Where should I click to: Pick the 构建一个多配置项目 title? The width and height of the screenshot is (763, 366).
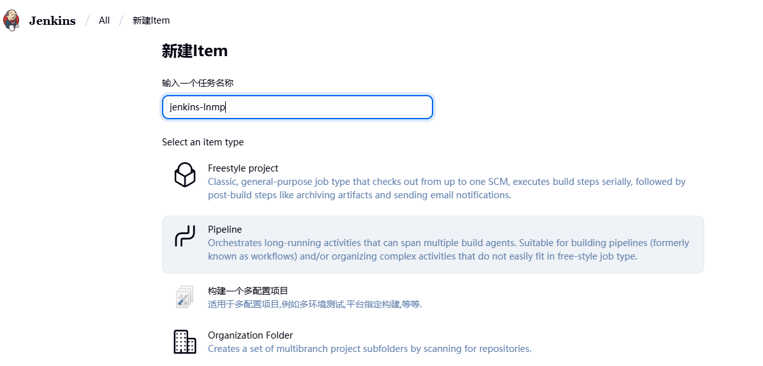point(248,291)
